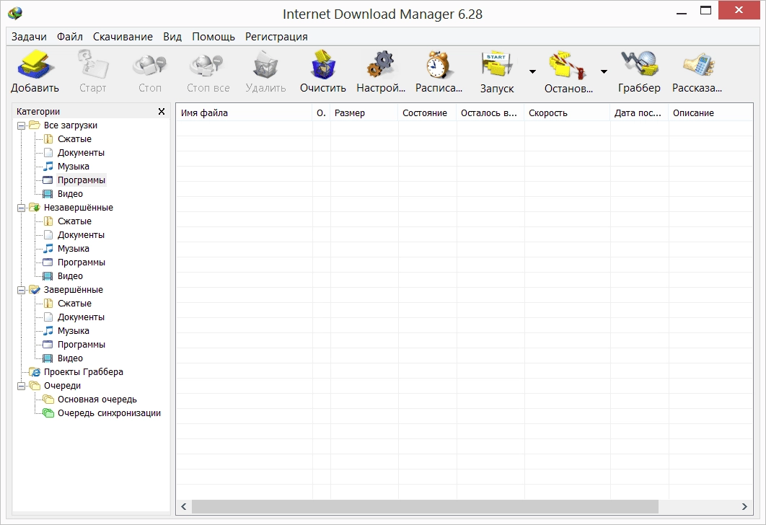Select Видео under Завершённые
The width and height of the screenshot is (766, 525).
(x=70, y=358)
